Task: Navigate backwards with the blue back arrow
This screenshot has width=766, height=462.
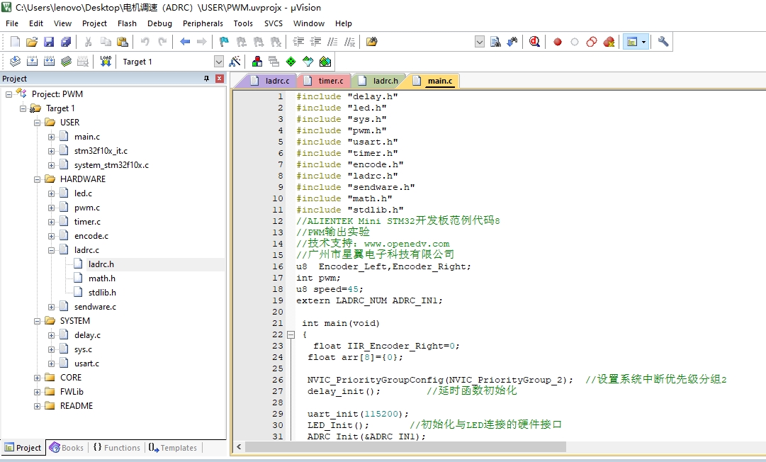Action: point(185,42)
